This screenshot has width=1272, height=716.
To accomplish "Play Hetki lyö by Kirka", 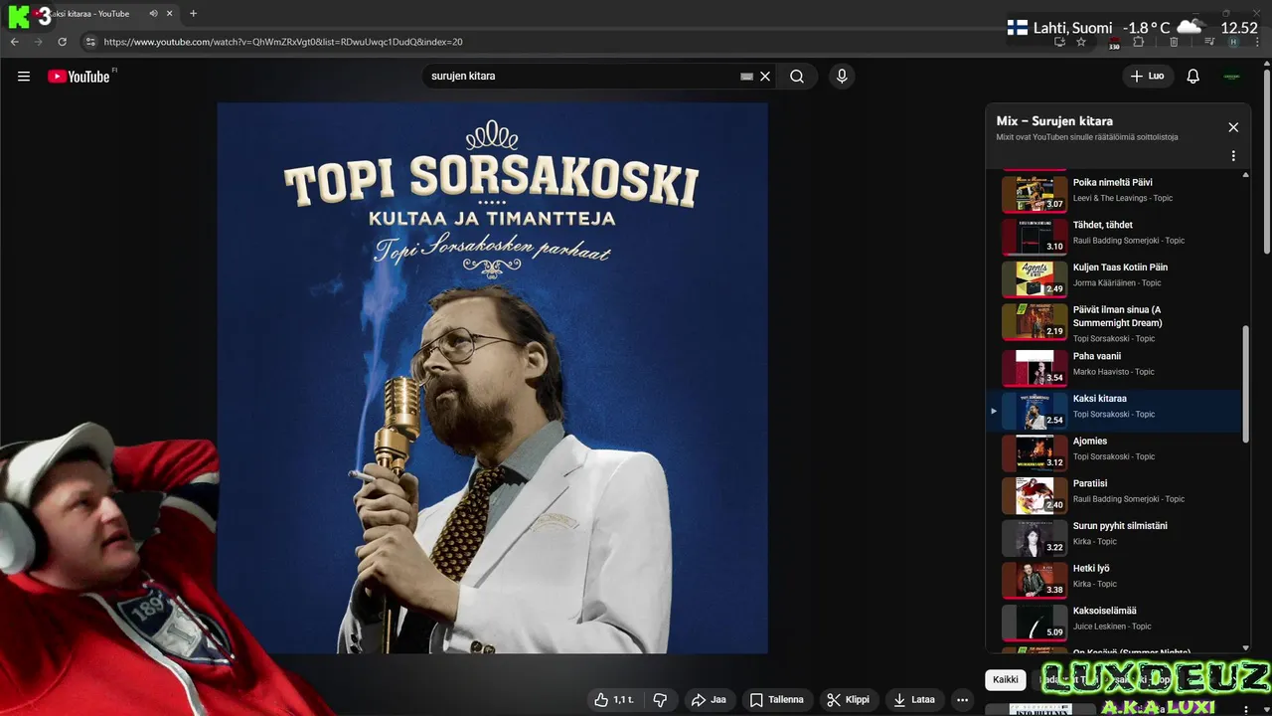I will pyautogui.click(x=1114, y=580).
